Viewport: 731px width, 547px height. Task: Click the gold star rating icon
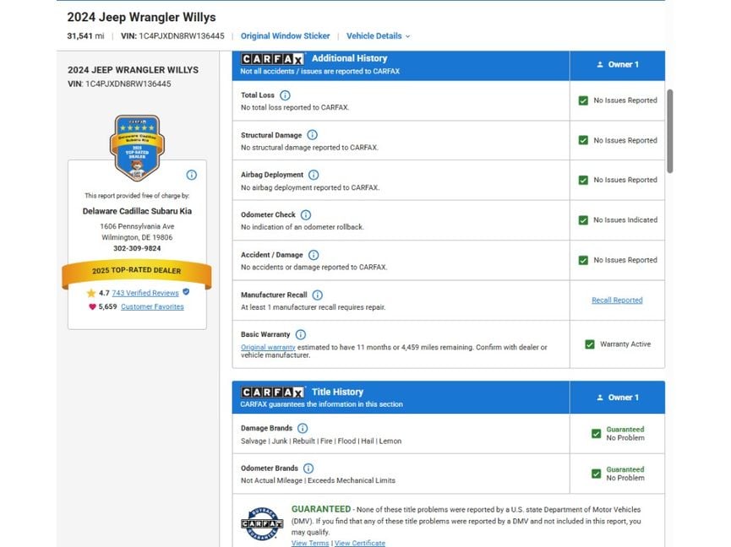point(91,293)
